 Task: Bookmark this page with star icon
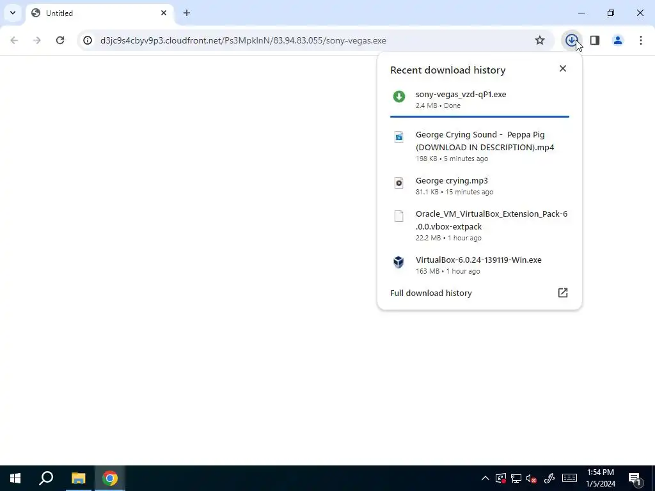click(x=540, y=40)
